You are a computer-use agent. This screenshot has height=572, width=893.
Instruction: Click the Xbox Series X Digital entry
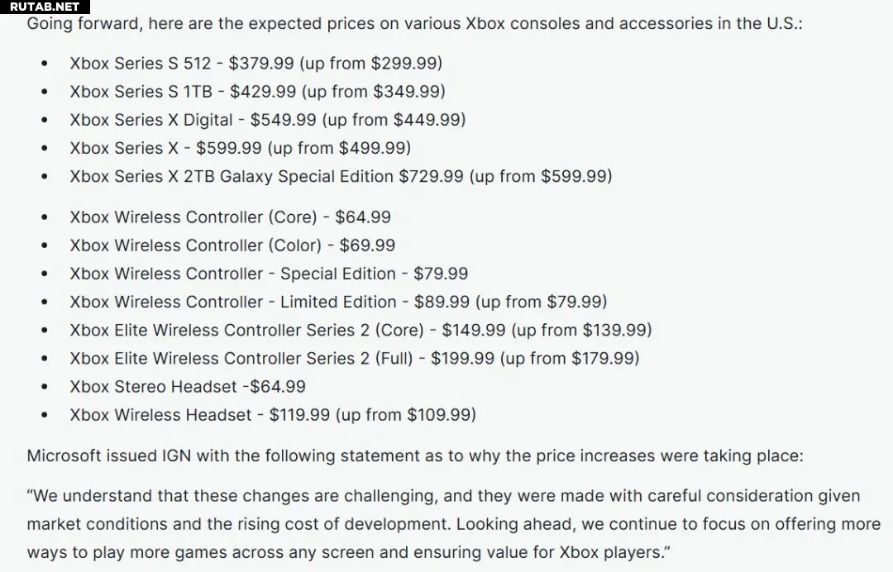click(x=268, y=120)
